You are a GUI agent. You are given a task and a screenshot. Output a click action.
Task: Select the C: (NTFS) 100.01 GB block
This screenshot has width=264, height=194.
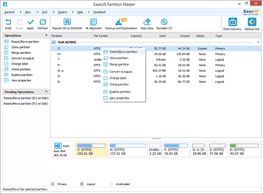[91, 150]
